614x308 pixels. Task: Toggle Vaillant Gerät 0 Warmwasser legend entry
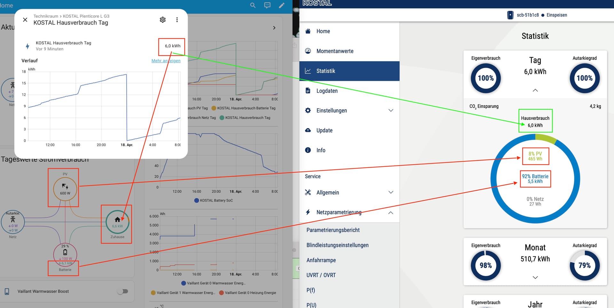pos(213,283)
